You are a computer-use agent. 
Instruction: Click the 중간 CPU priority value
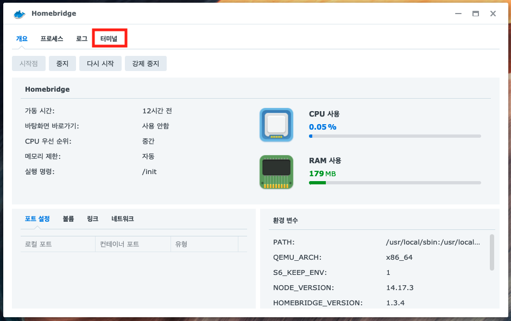click(148, 142)
